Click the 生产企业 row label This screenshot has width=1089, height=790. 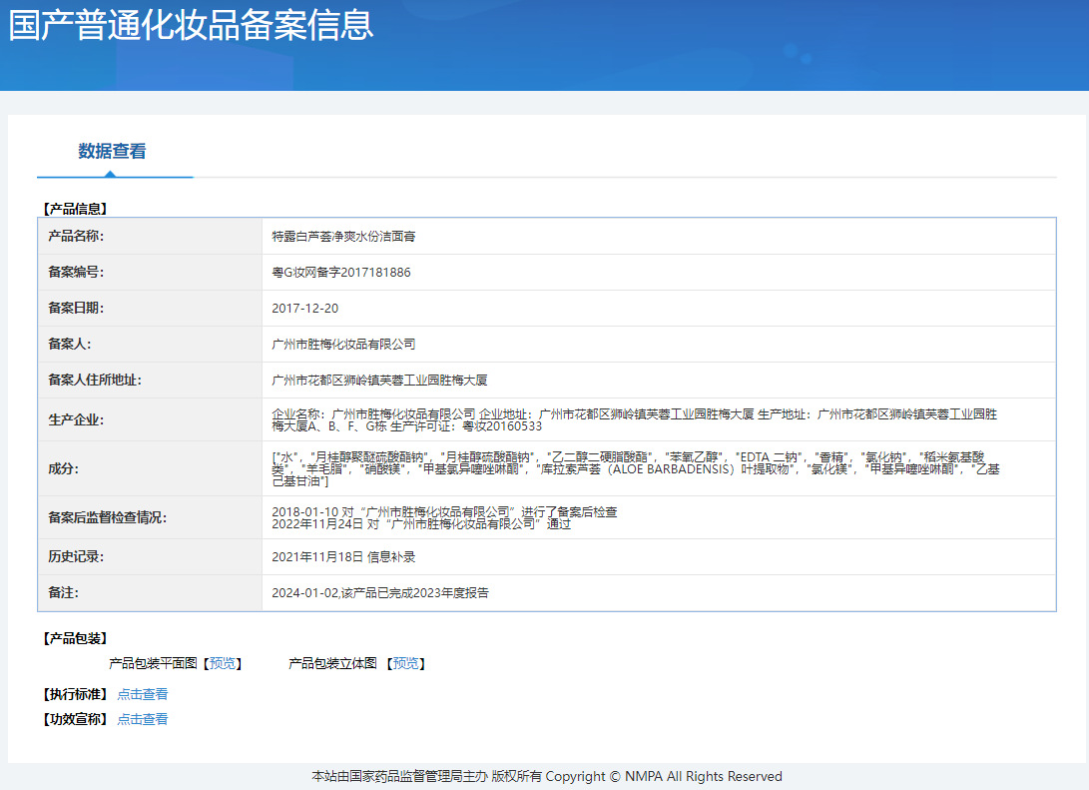click(x=76, y=419)
